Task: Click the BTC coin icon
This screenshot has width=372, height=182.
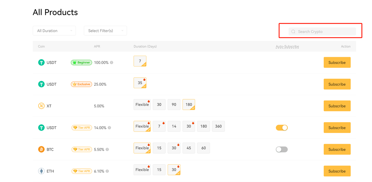Action: pyautogui.click(x=41, y=149)
